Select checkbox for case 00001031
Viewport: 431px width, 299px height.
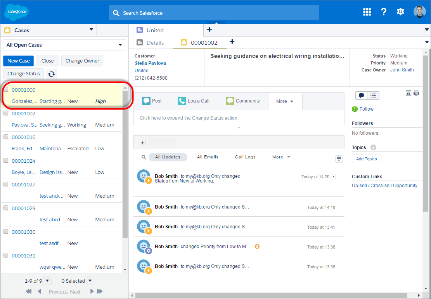pos(6,255)
